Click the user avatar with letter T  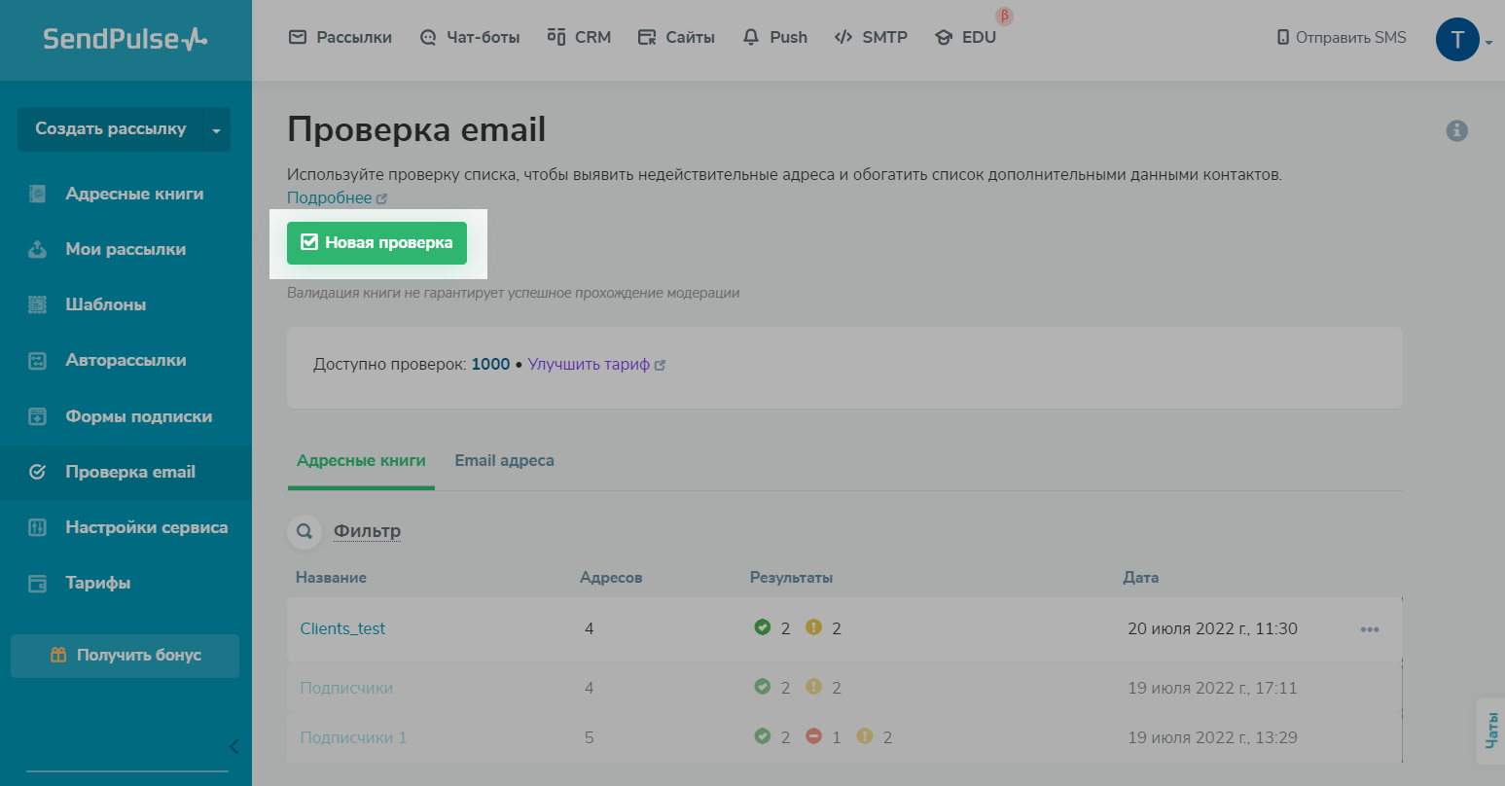pyautogui.click(x=1456, y=40)
